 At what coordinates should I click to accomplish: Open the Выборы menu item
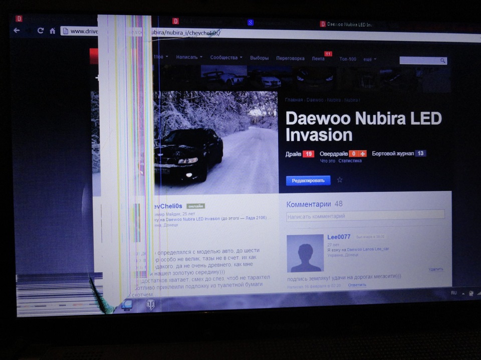tap(259, 58)
